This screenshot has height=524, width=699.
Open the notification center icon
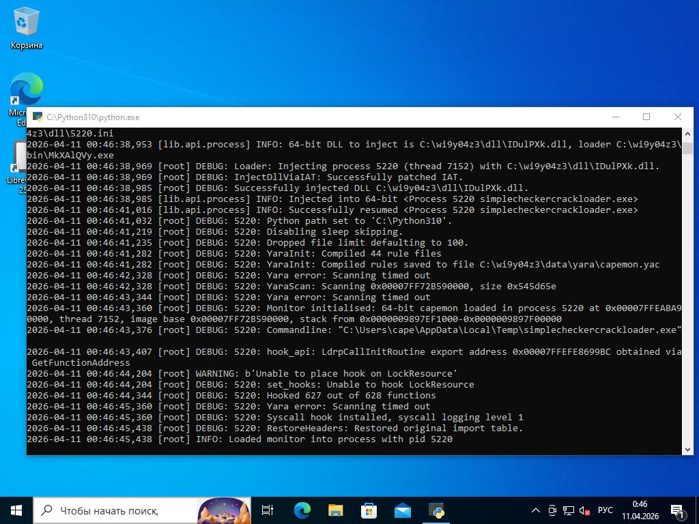coord(679,510)
